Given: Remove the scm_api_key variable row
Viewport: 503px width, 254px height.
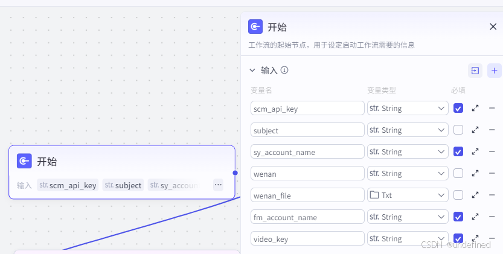Looking at the screenshot, I should 492,108.
